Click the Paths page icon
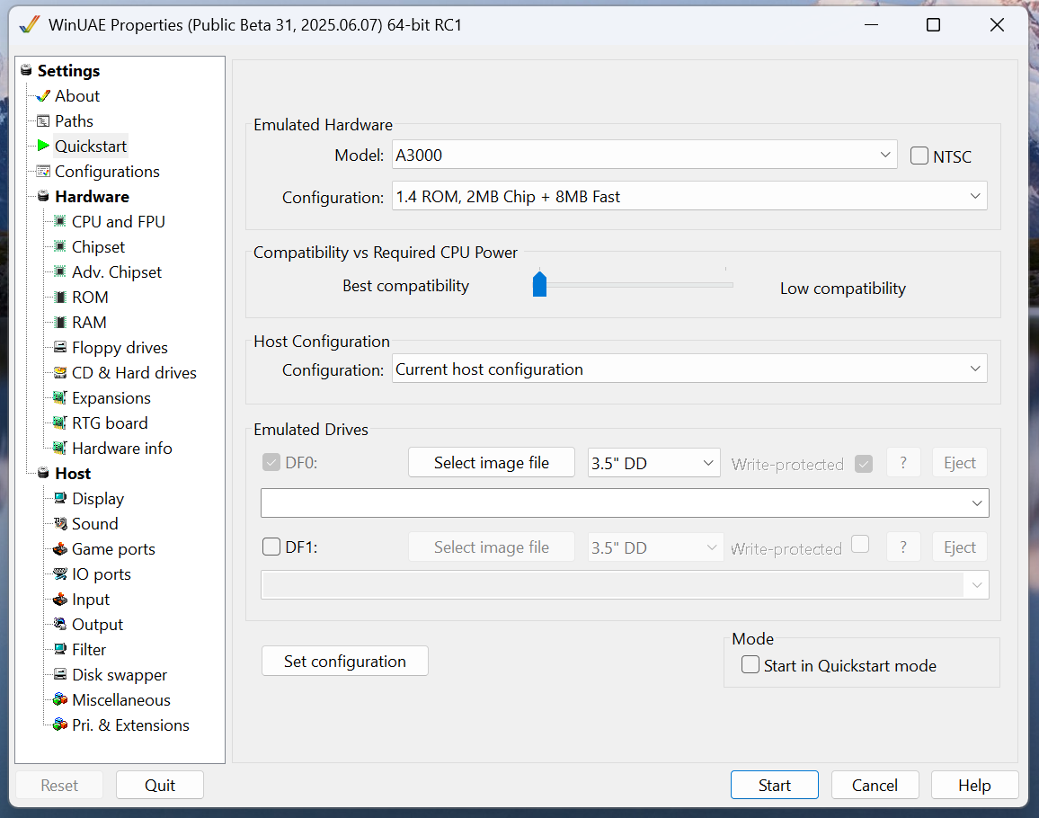The height and width of the screenshot is (818, 1039). pyautogui.click(x=43, y=121)
